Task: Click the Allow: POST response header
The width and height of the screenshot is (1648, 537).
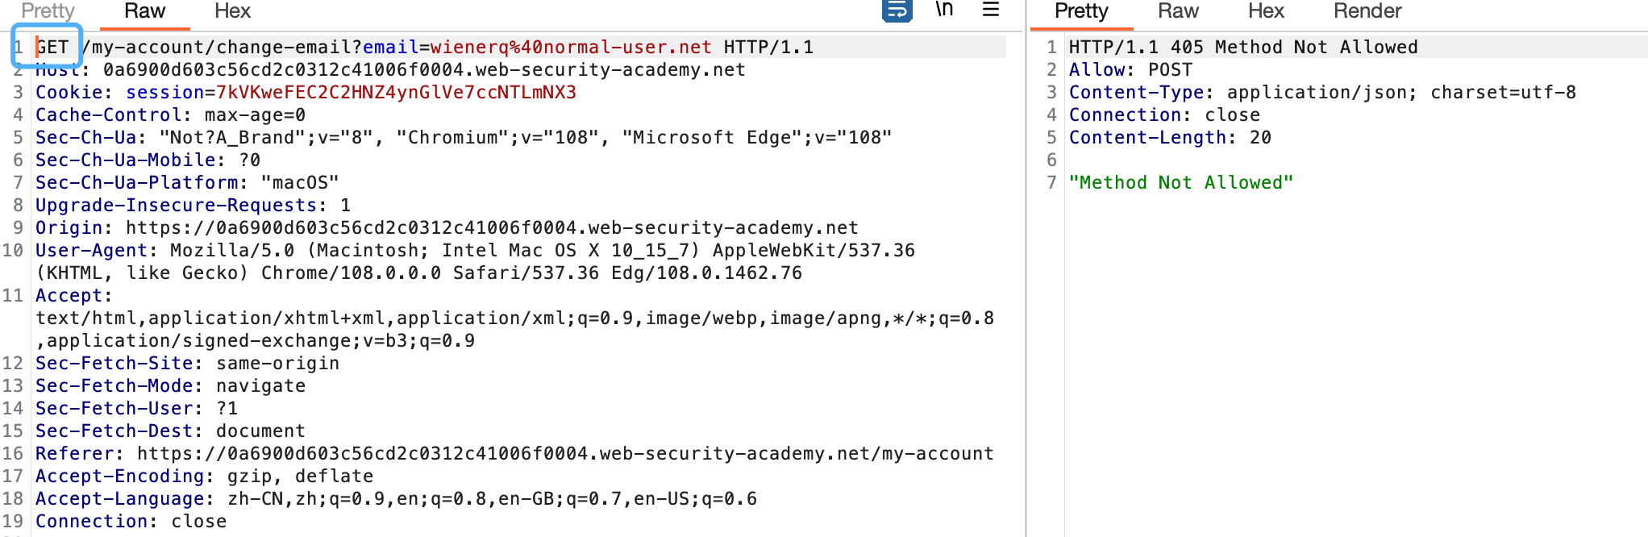Action: point(1130,70)
